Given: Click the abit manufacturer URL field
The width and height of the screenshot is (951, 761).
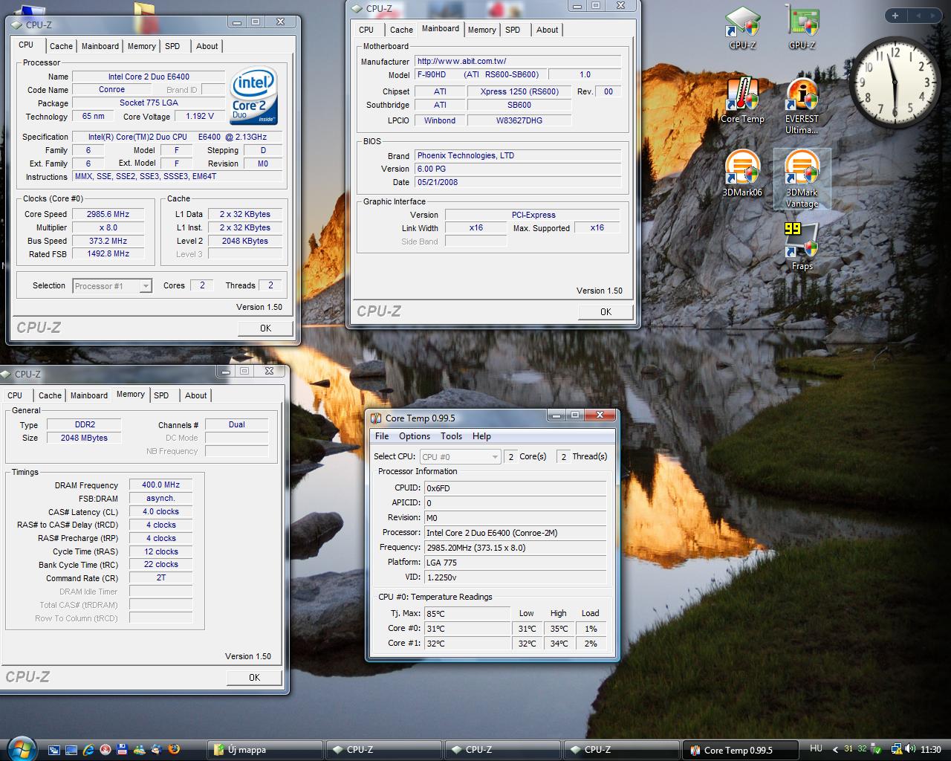Looking at the screenshot, I should [x=518, y=62].
